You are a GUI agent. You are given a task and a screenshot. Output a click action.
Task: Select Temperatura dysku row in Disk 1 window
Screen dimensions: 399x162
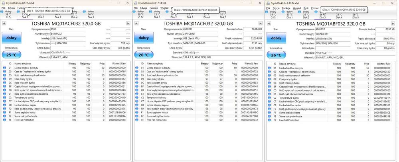click(64, 98)
